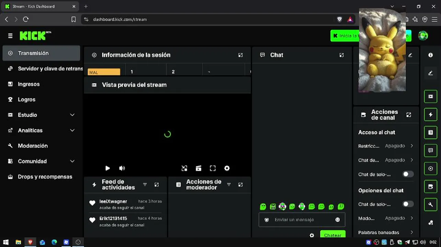The height and width of the screenshot is (247, 441).
Task: Click the pencil edit icon in right rail
Action: click(x=431, y=73)
